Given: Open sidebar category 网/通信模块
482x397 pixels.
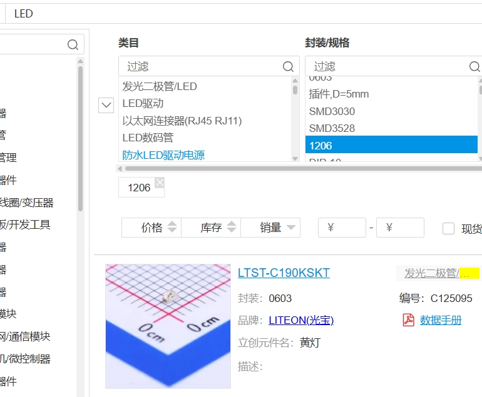Looking at the screenshot, I should [25, 336].
